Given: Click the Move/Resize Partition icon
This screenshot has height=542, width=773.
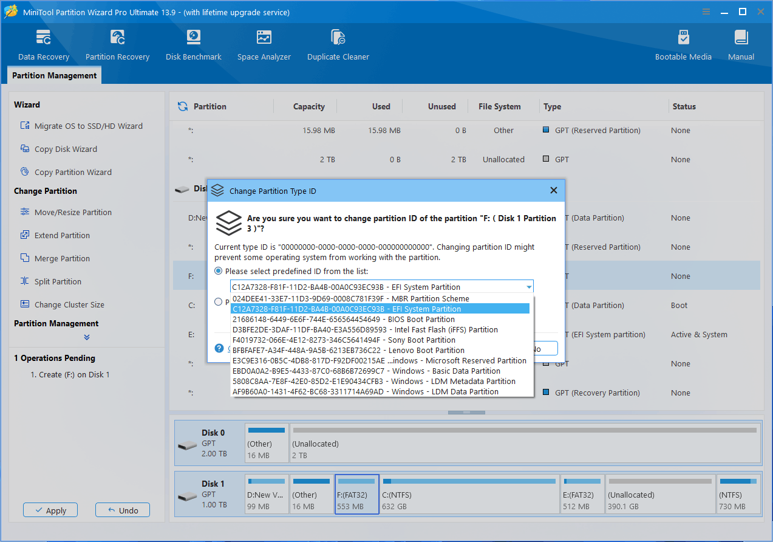Looking at the screenshot, I should coord(25,212).
